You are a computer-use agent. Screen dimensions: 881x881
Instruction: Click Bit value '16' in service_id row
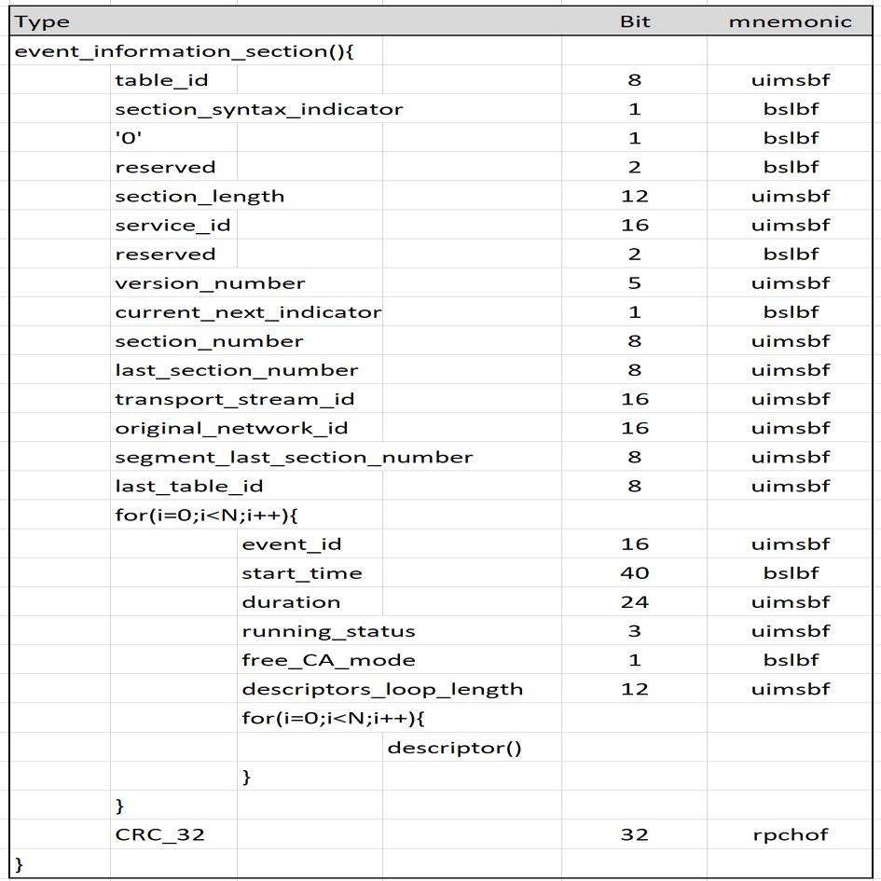point(634,226)
